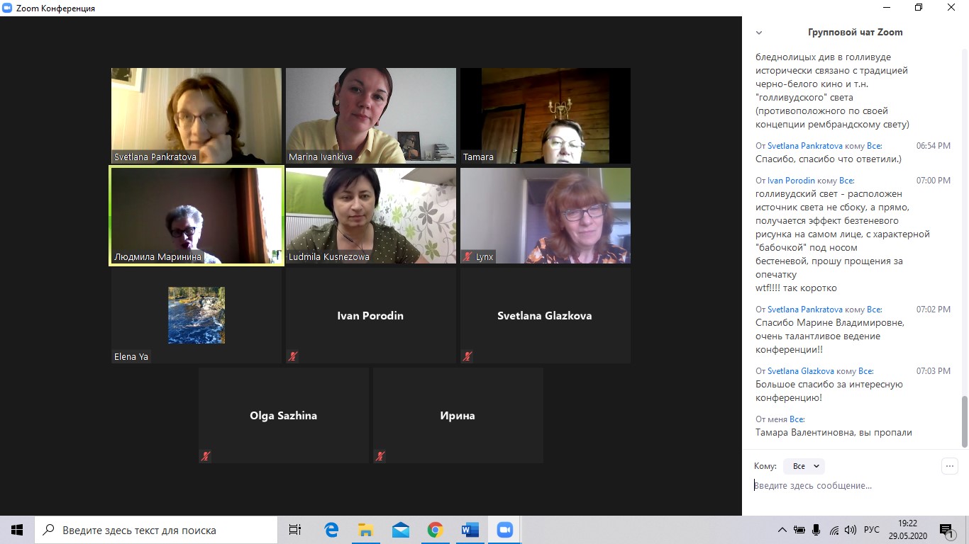Screen dimensions: 969x544
Task: Click sender name Ivan Porodin in chat
Action: (x=792, y=181)
